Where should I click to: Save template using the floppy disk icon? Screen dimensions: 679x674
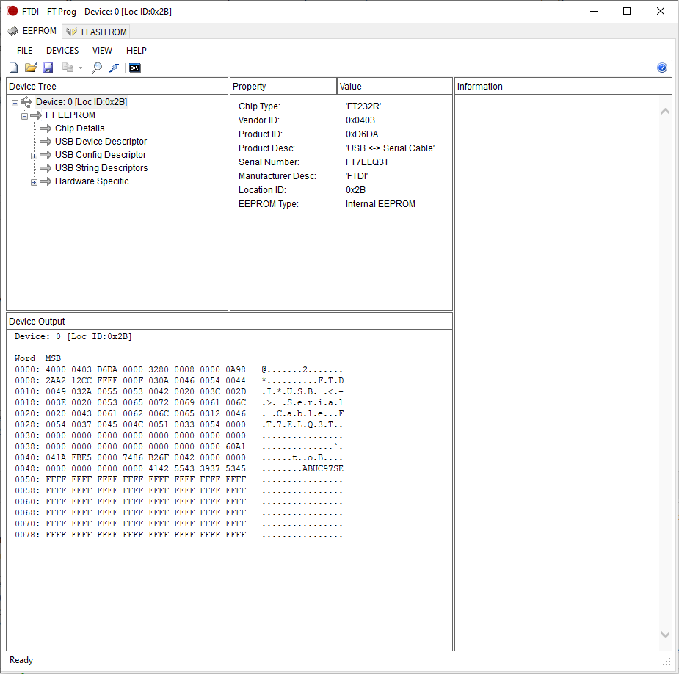click(48, 68)
